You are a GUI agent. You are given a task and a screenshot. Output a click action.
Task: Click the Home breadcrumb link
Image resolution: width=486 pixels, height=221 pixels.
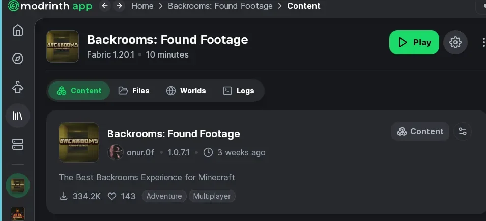(x=142, y=6)
